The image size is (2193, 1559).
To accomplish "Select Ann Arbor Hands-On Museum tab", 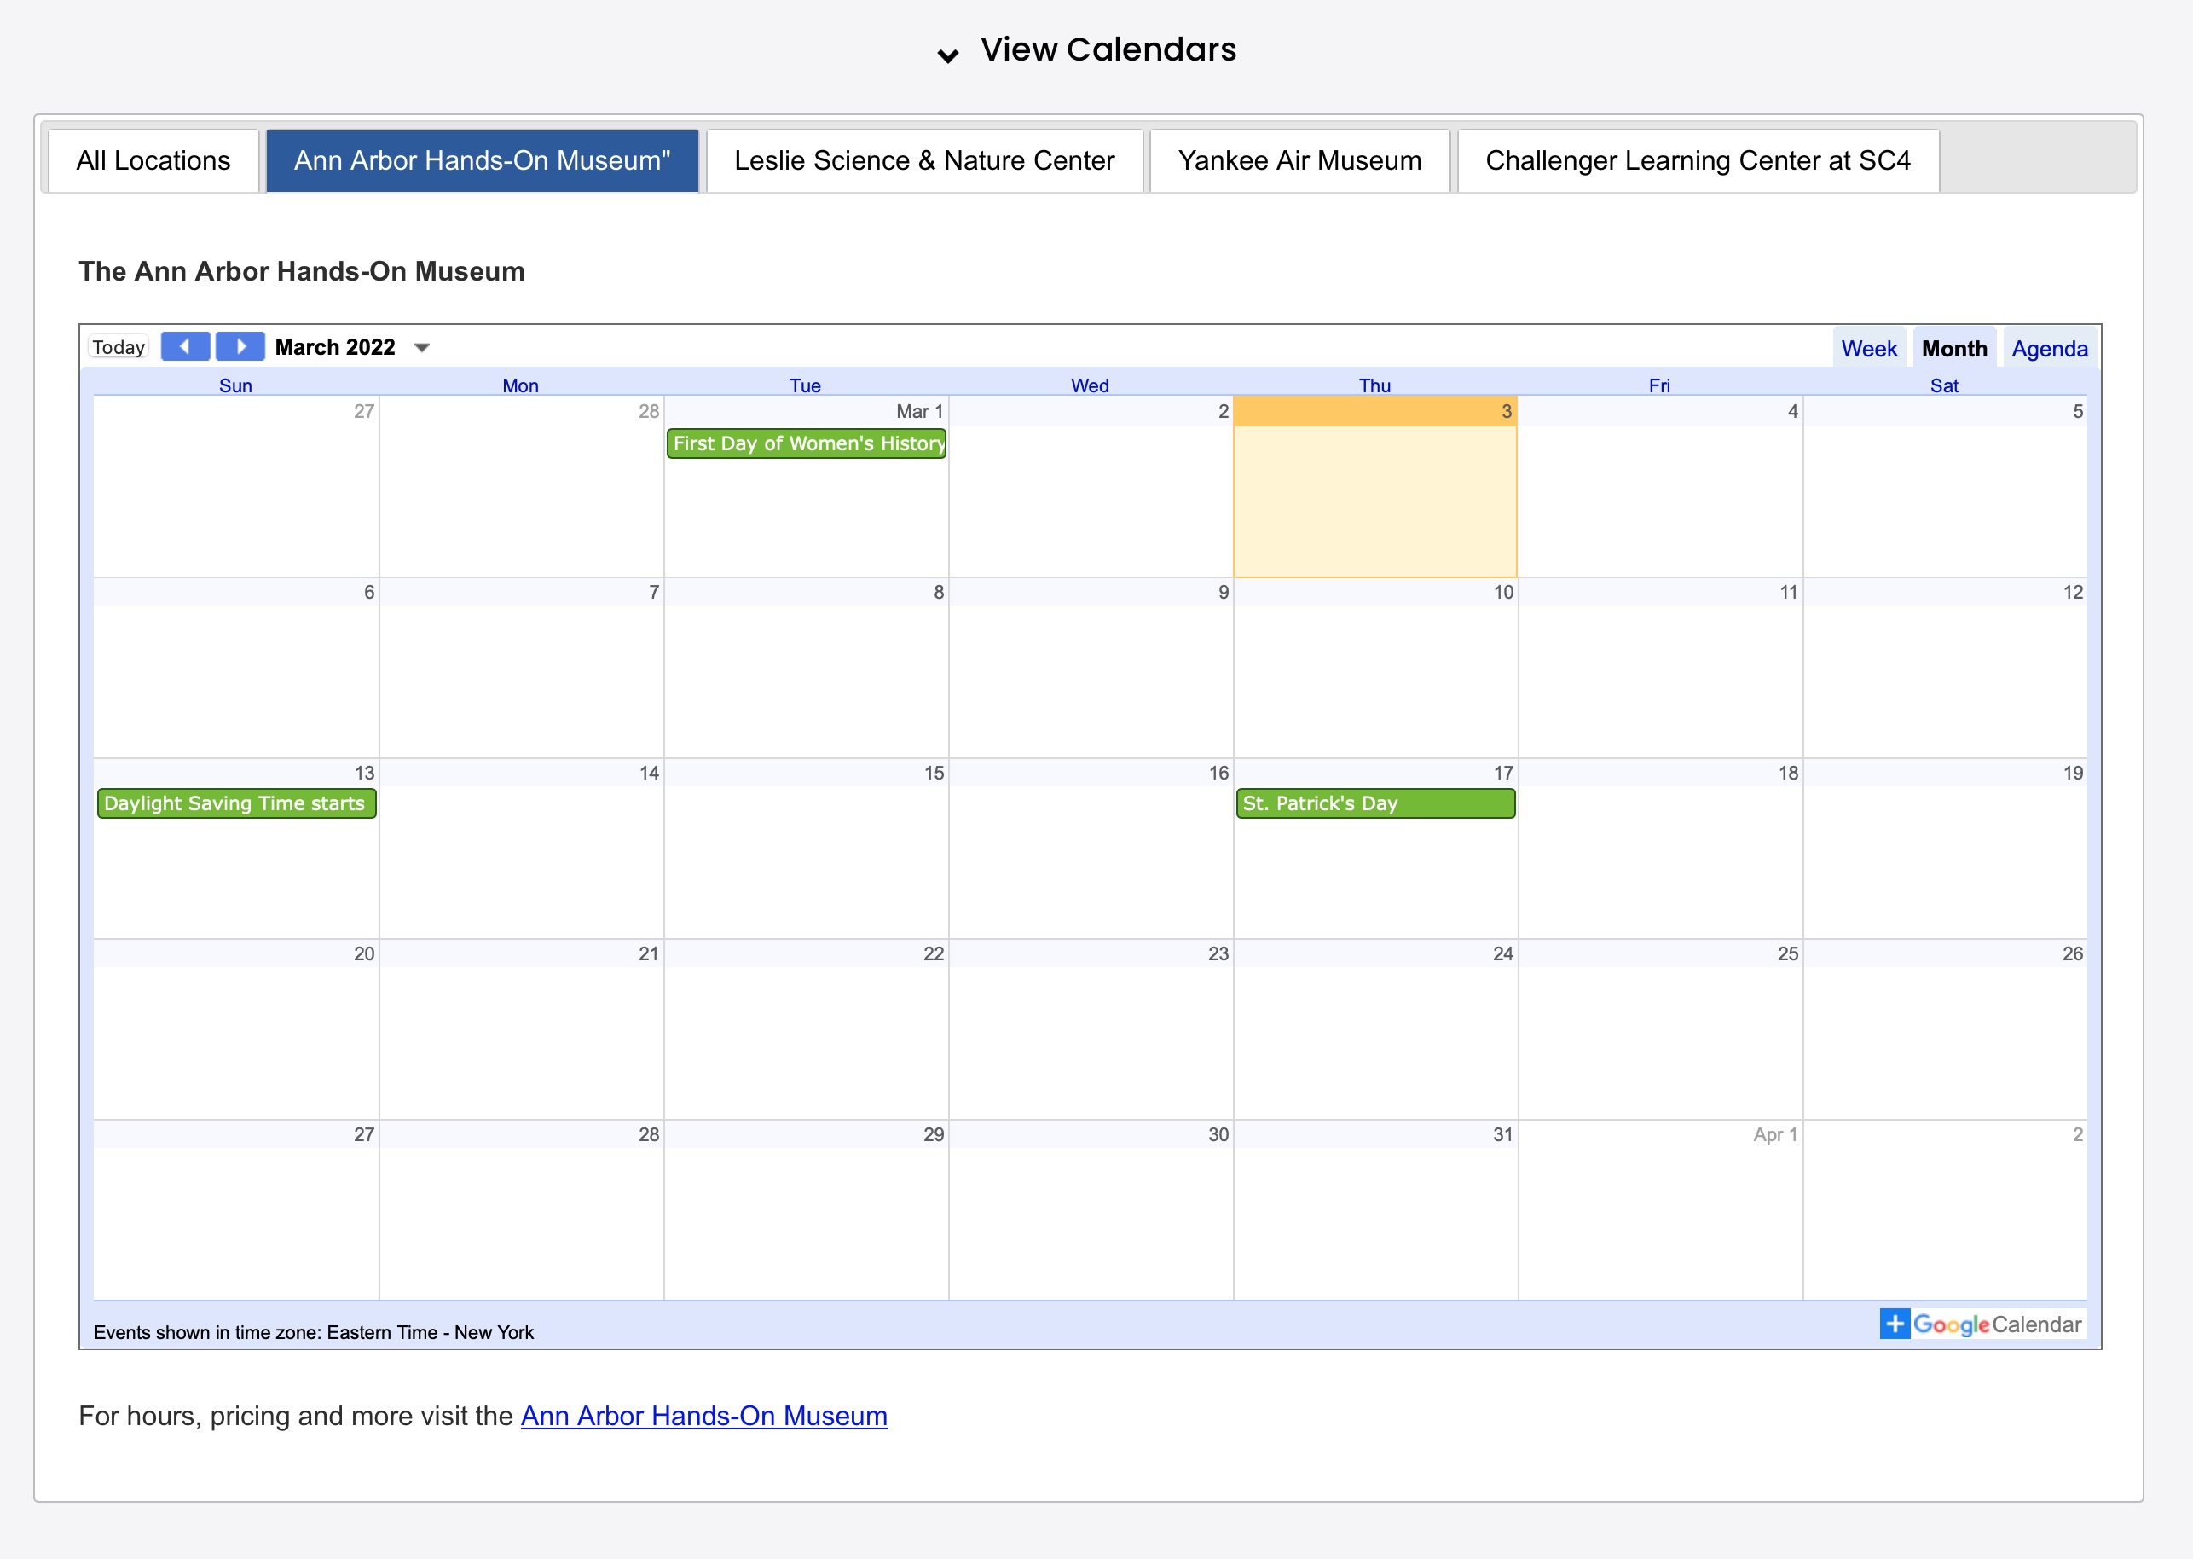I will (x=482, y=160).
